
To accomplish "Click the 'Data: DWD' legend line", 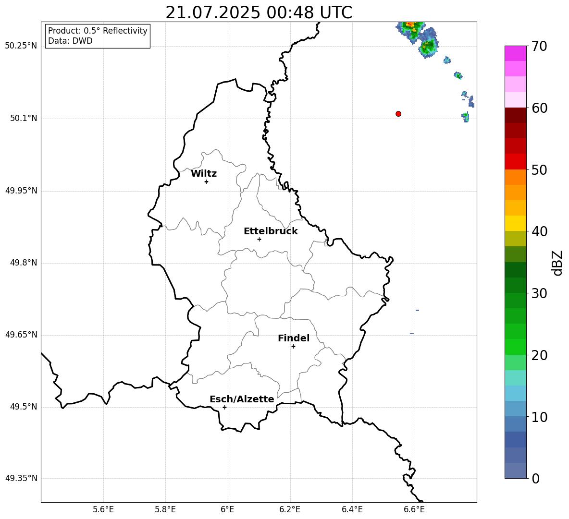I will (70, 41).
